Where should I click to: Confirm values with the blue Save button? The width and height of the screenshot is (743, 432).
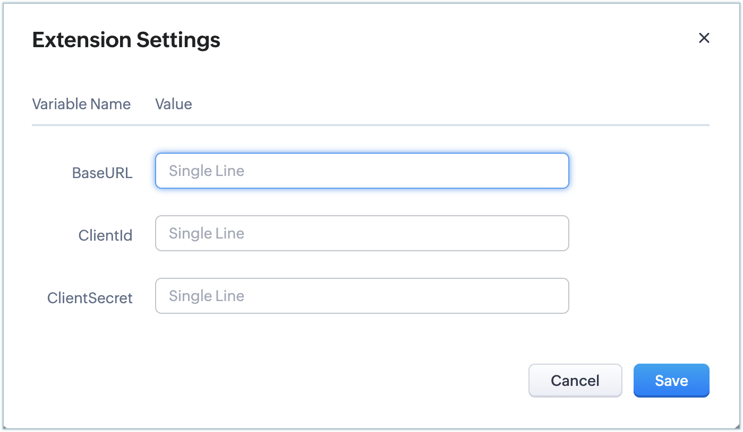671,381
